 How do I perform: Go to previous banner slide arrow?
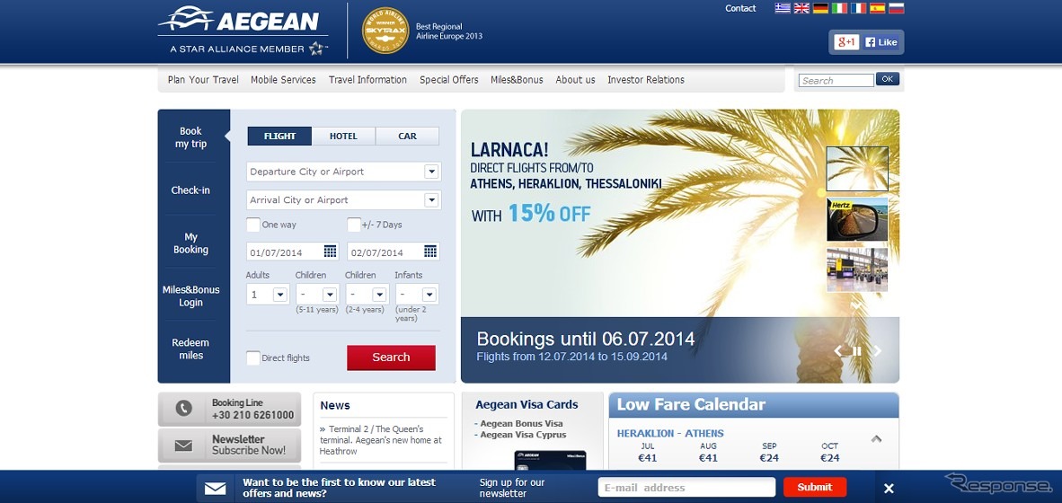tap(837, 350)
